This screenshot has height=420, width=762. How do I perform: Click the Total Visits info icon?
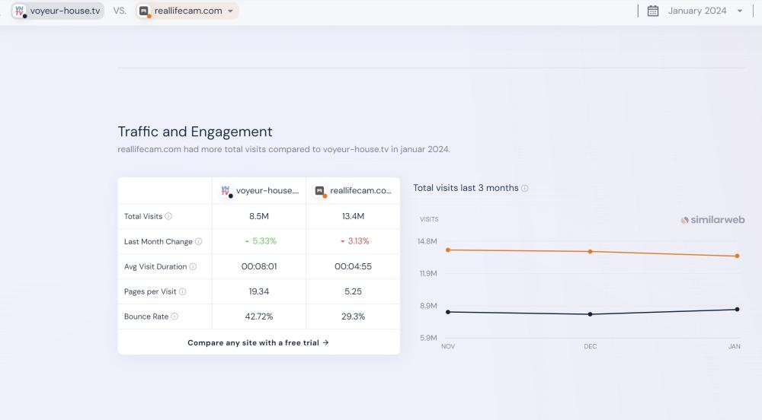click(x=168, y=216)
